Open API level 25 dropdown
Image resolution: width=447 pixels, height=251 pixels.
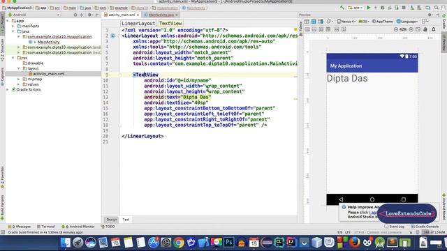coord(363,22)
